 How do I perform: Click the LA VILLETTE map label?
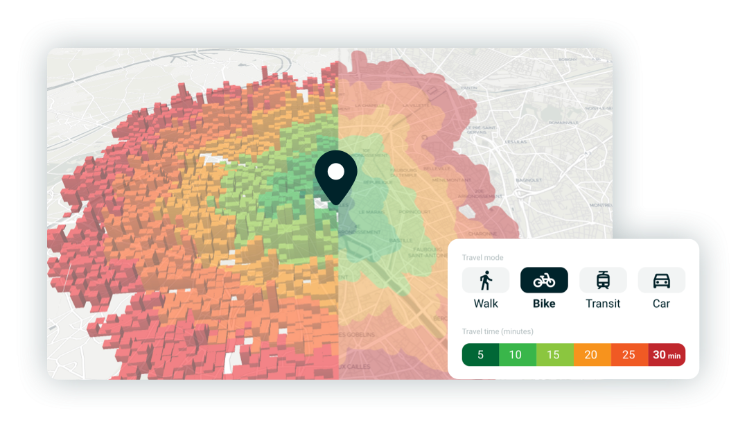416,105
